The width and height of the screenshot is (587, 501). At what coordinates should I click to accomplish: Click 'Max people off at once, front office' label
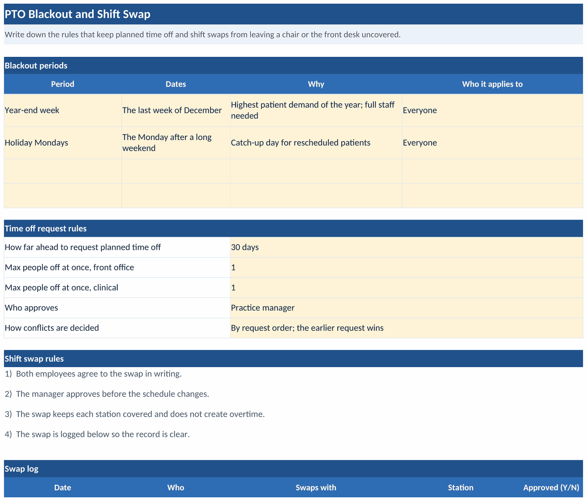coord(117,267)
